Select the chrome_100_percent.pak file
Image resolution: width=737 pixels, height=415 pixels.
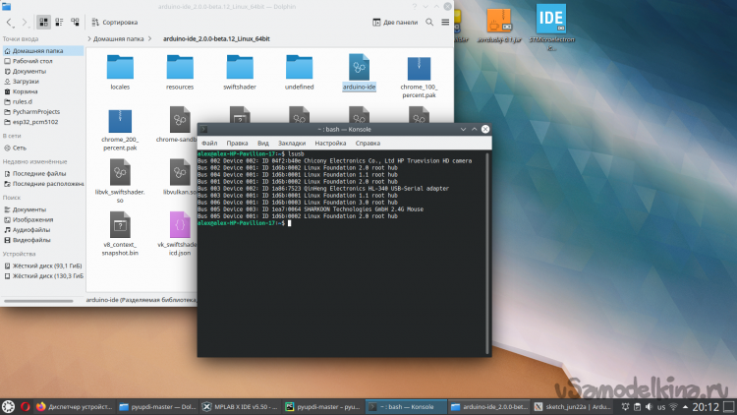[x=419, y=68]
